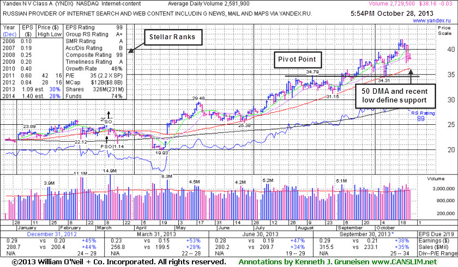Click the 29.48 peak price label
458x267 pixels.
coord(198,99)
